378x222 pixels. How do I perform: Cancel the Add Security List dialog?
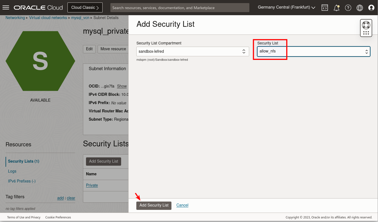coord(182,205)
